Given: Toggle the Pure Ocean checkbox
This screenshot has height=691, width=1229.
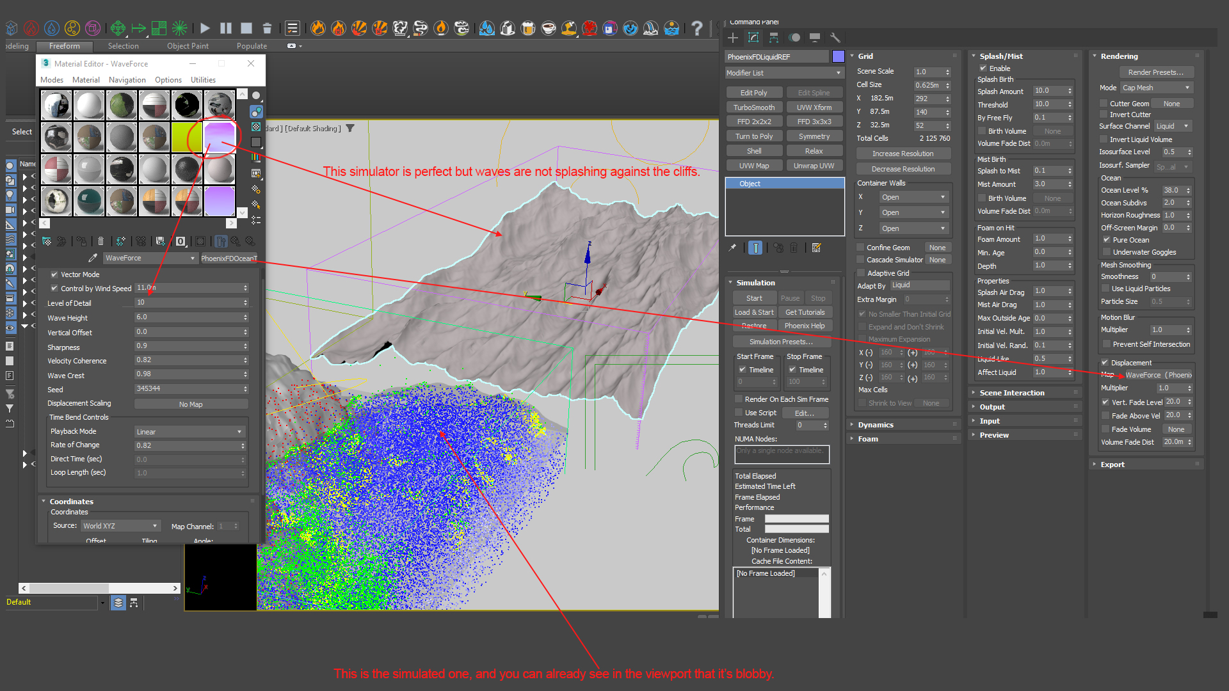Looking at the screenshot, I should 1106,240.
